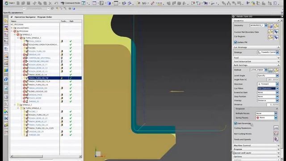Image resolution: width=286 pixels, height=161 pixels.
Task: Open the Strategy Towards Corner dropdown
Action: [x=277, y=52]
